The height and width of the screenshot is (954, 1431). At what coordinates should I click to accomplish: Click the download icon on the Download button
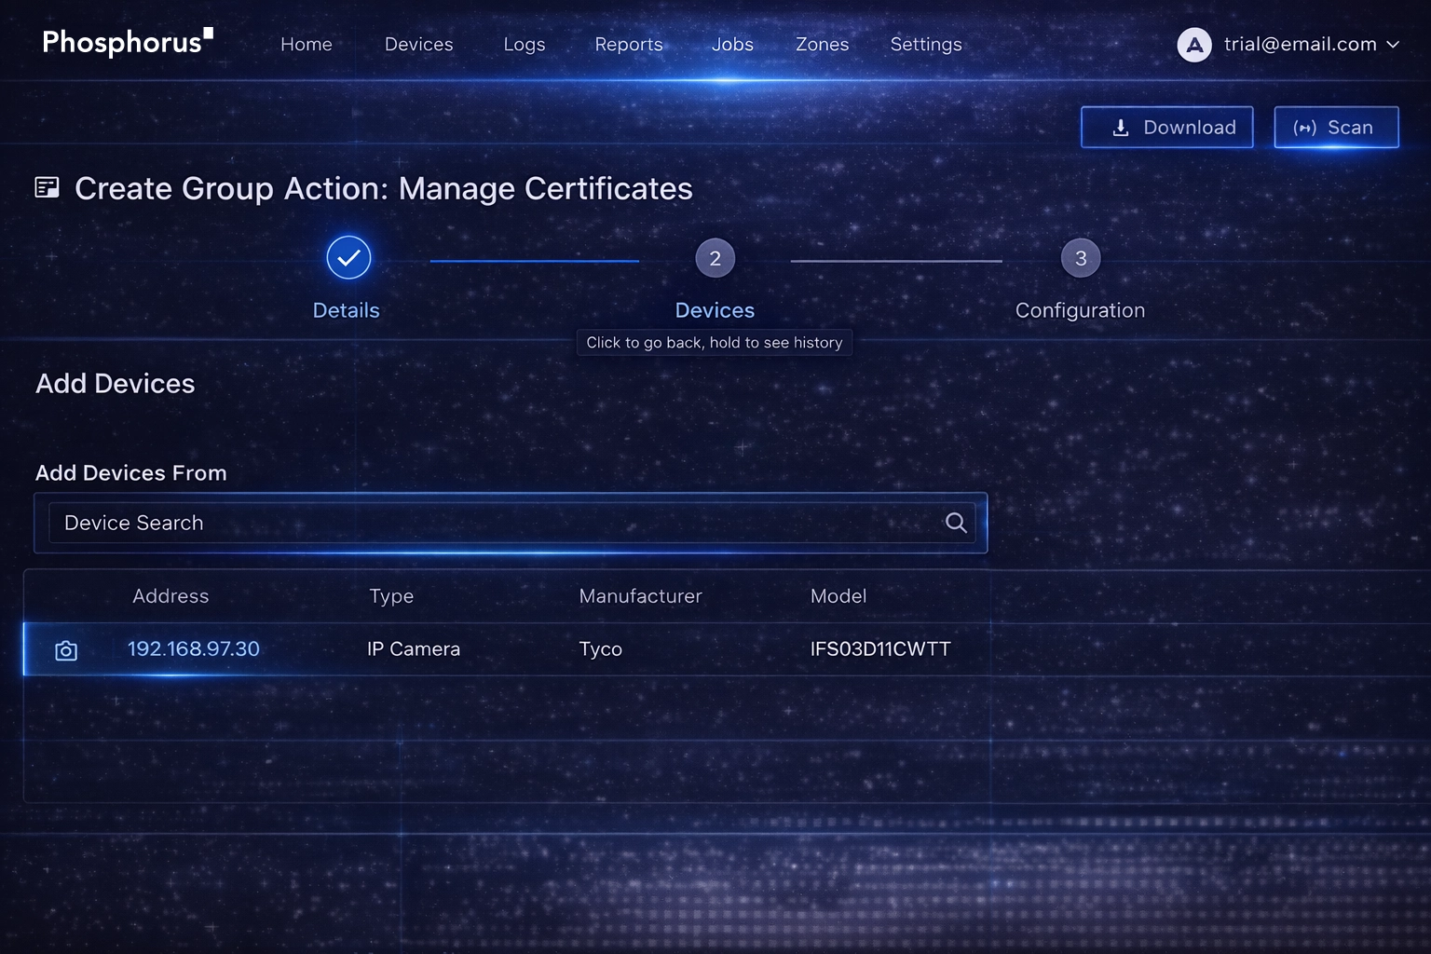(1120, 128)
